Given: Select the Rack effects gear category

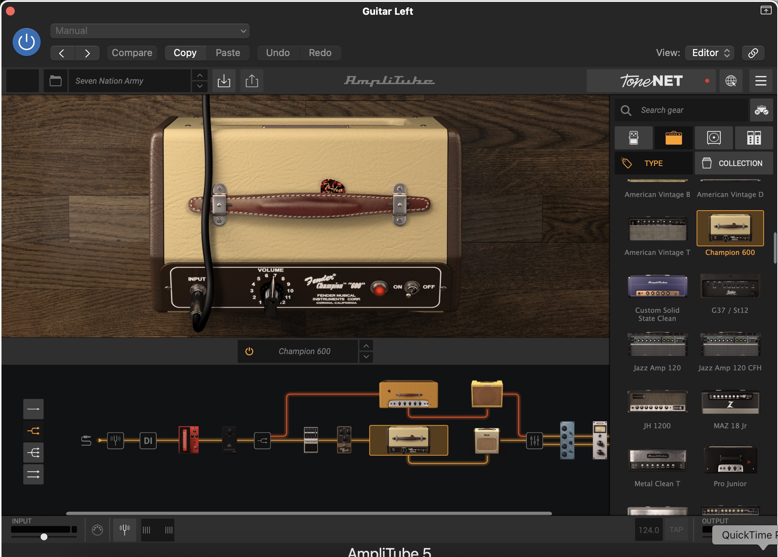Looking at the screenshot, I should coord(754,138).
